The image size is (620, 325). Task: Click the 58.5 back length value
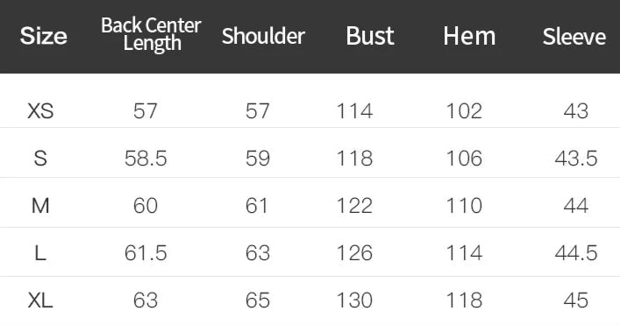coord(146,159)
